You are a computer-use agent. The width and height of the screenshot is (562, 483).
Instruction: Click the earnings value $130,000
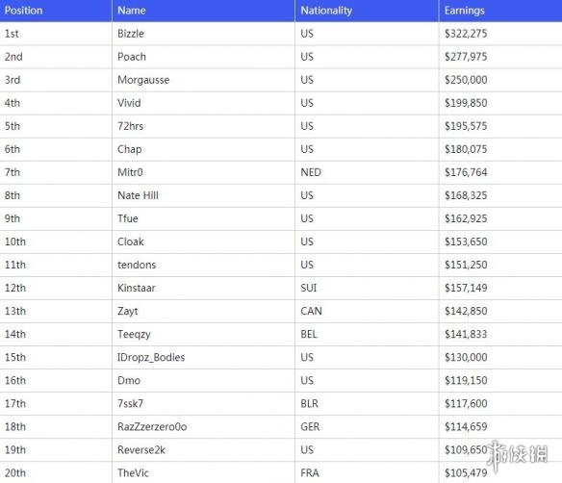[466, 358]
